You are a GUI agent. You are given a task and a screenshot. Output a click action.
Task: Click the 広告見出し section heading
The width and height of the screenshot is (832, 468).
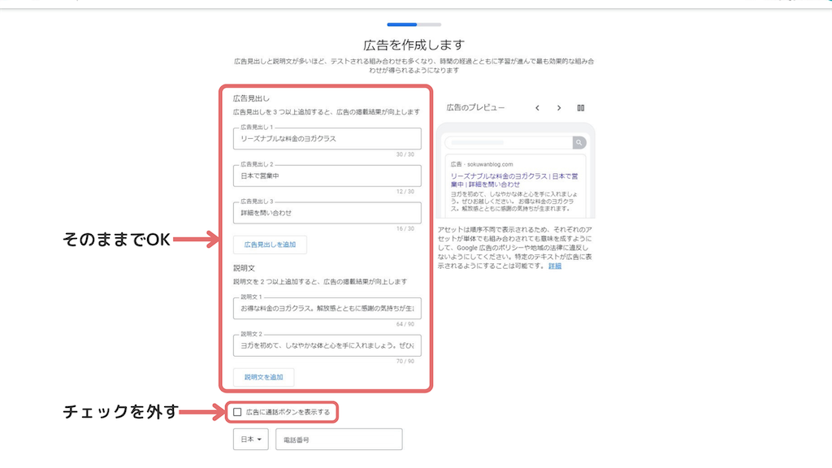click(251, 98)
